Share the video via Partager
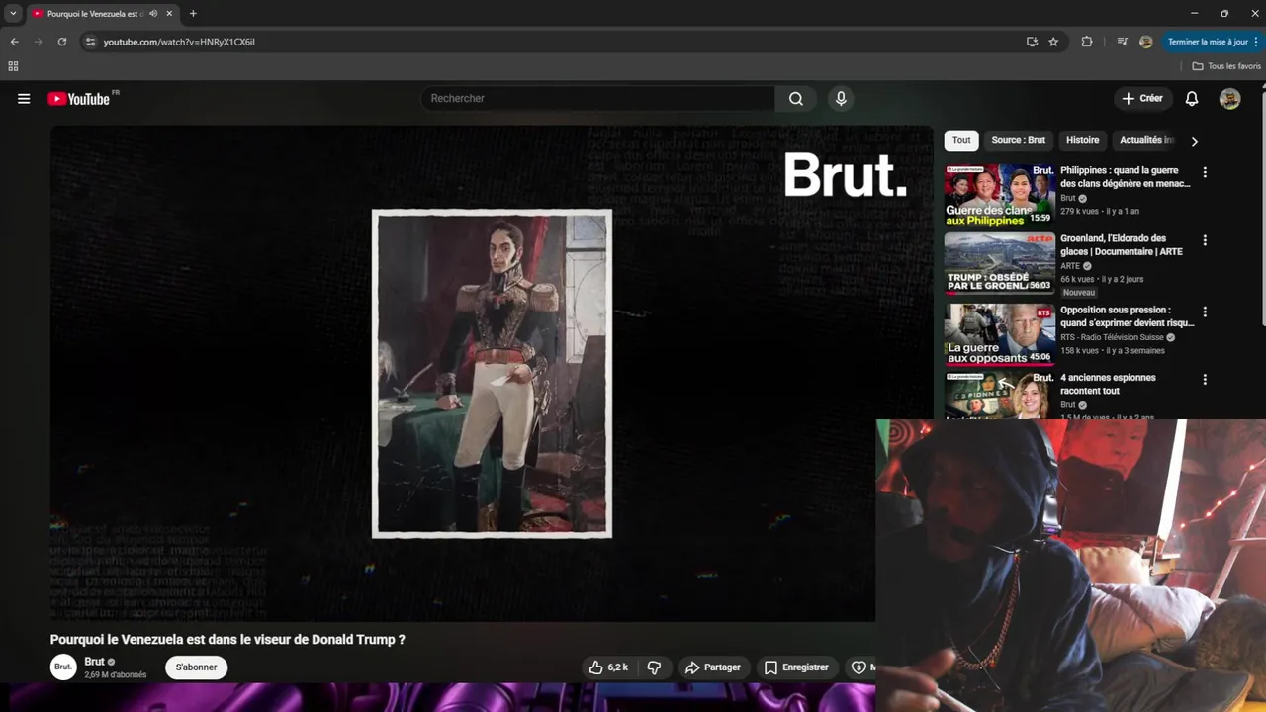Image resolution: width=1266 pixels, height=712 pixels. [713, 667]
